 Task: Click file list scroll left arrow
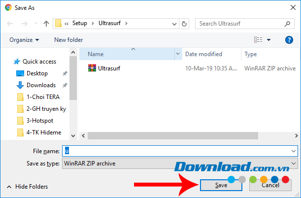tap(83, 136)
